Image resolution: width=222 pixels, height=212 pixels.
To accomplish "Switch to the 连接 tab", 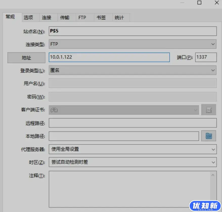I will pos(47,17).
